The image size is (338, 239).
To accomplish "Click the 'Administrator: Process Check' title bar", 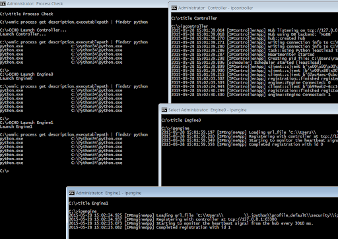I will [84, 3].
